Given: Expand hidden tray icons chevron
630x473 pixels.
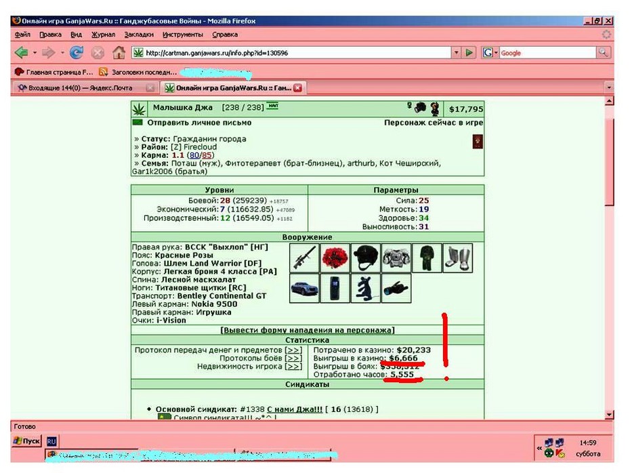Looking at the screenshot, I should pyautogui.click(x=539, y=448).
